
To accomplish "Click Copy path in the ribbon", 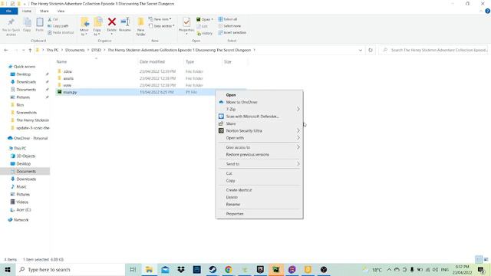I will (x=58, y=26).
